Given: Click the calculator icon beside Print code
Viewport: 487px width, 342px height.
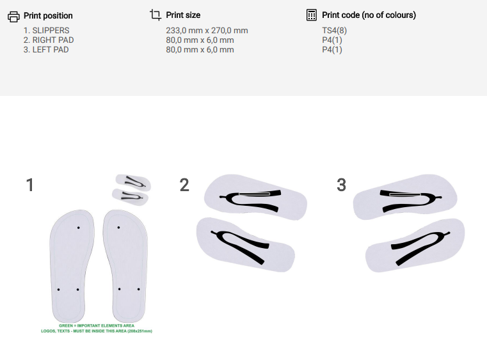Looking at the screenshot, I should [312, 15].
